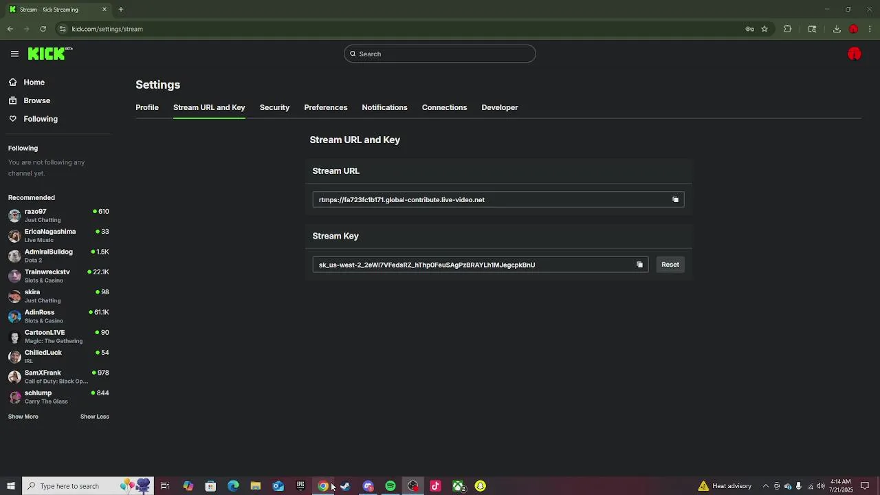Open ChilledLuck channel

(58, 356)
